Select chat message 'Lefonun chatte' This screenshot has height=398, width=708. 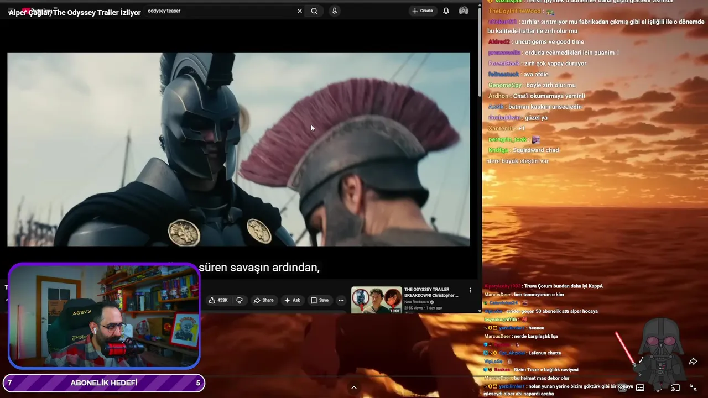[545, 353]
